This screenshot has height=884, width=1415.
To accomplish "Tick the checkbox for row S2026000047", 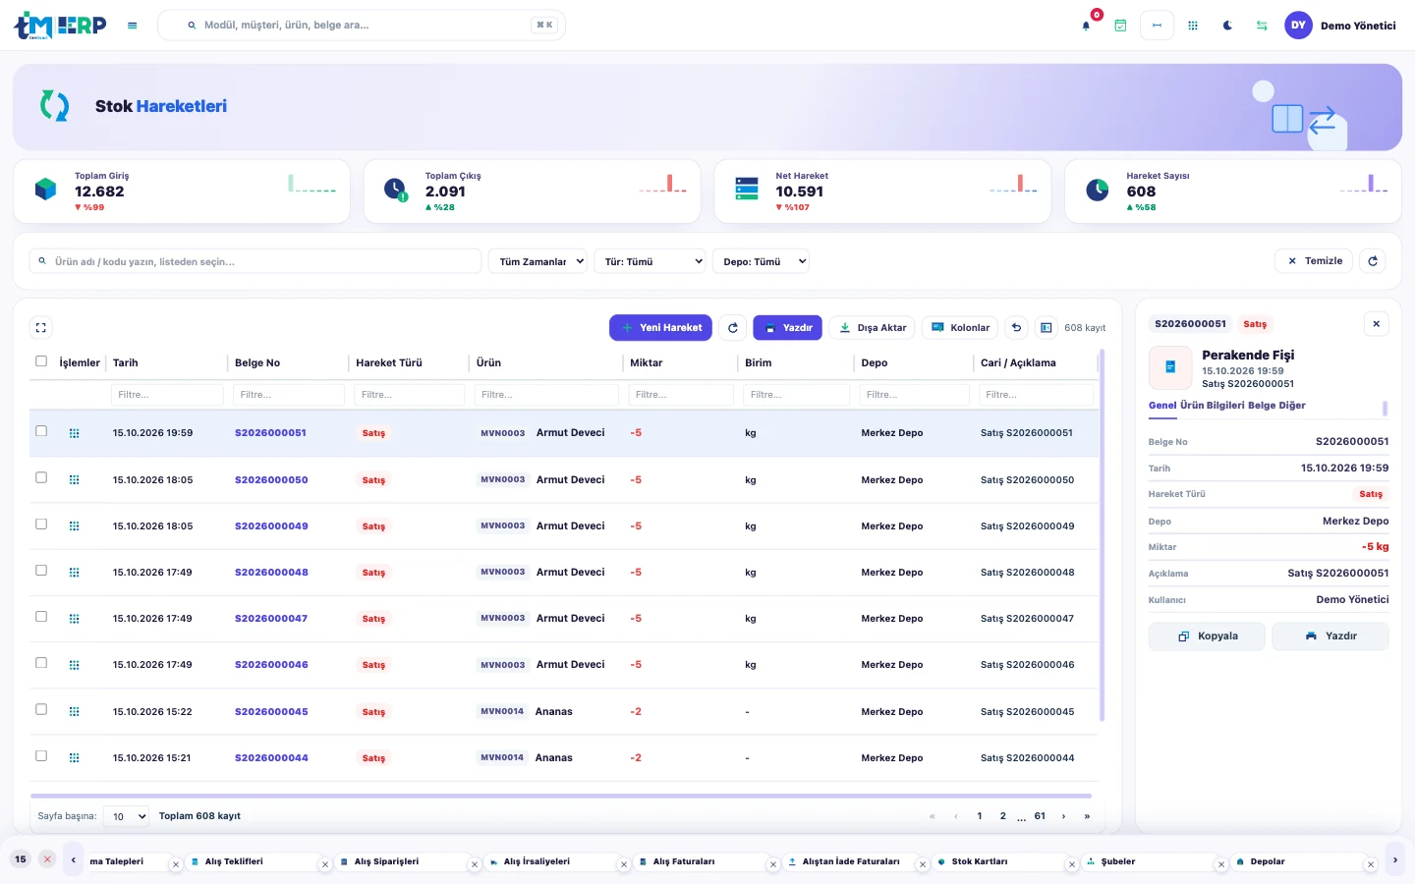I will pos(41,617).
